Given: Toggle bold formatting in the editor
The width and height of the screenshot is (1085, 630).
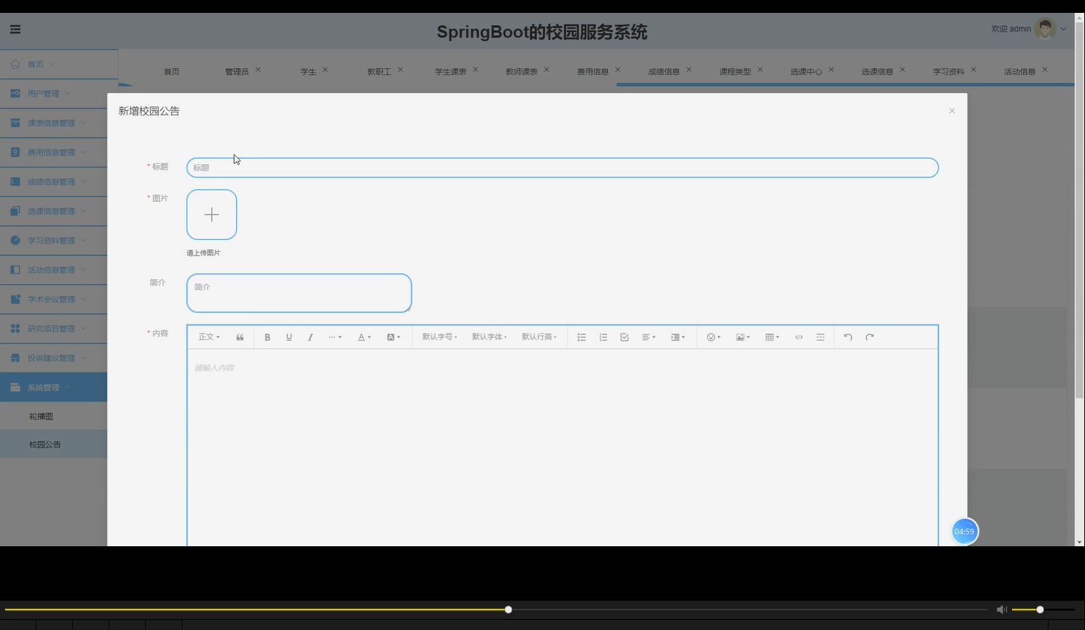Looking at the screenshot, I should (267, 337).
